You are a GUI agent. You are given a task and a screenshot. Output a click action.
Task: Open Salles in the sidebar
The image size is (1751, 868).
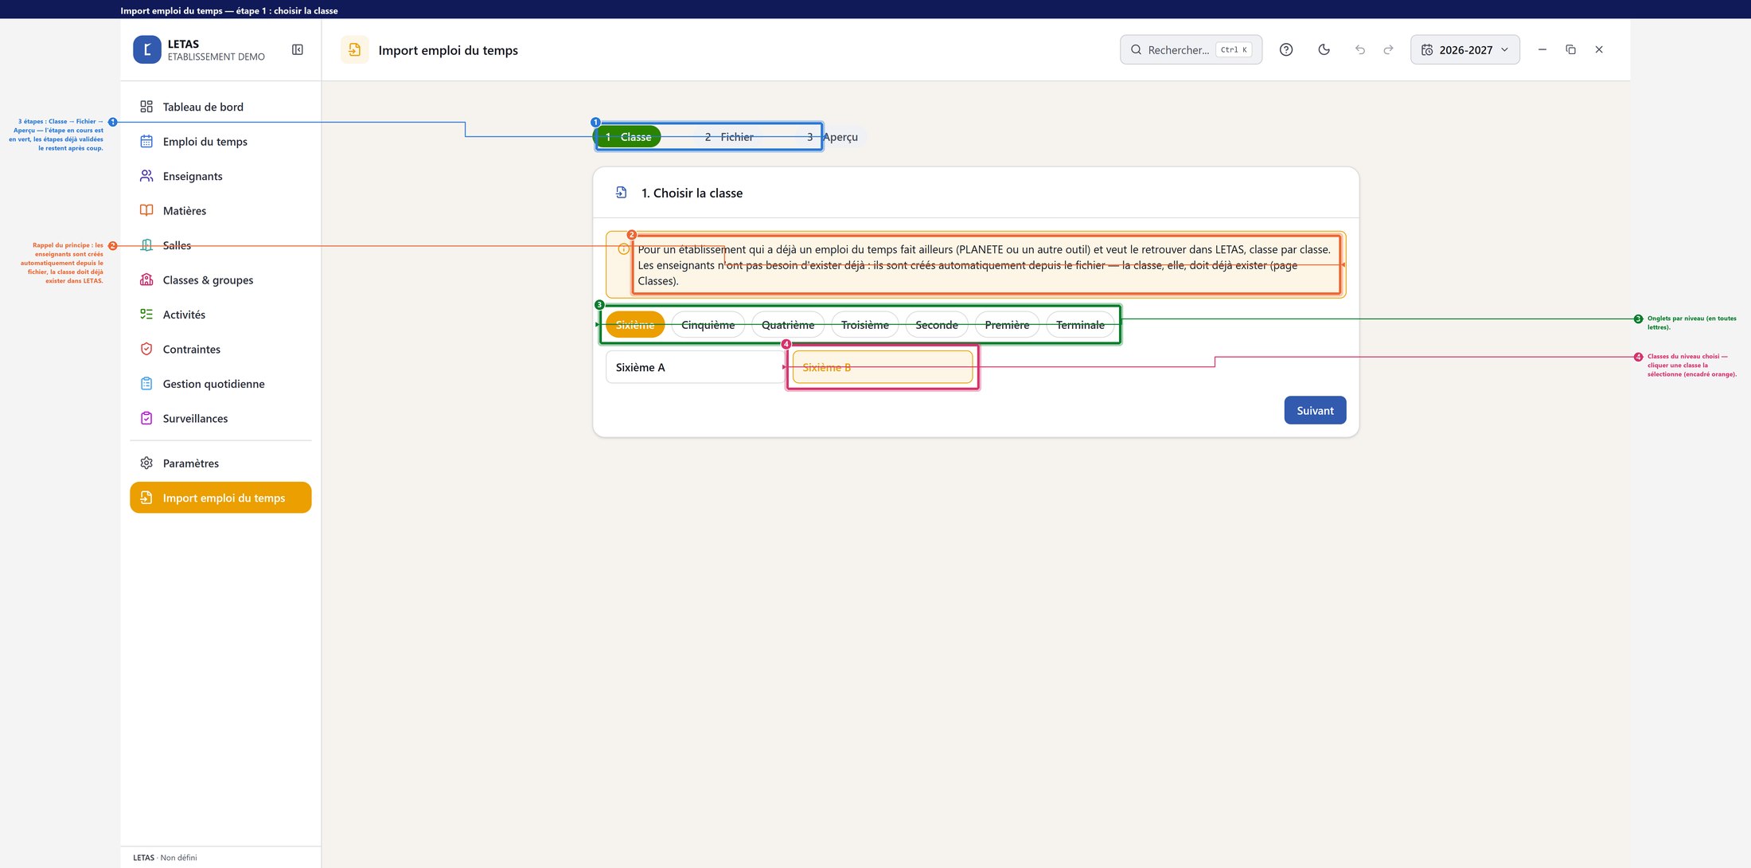pyautogui.click(x=220, y=245)
